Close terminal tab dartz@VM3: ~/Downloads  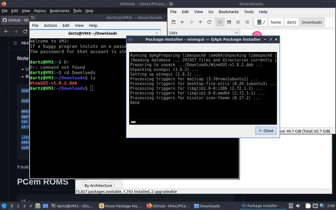point(157,33)
